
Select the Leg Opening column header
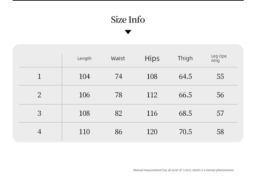(x=219, y=59)
